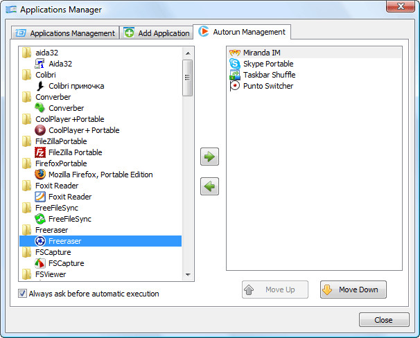The width and height of the screenshot is (420, 338).
Task: Click the FreeFileSync folder icon
Action: click(26, 208)
